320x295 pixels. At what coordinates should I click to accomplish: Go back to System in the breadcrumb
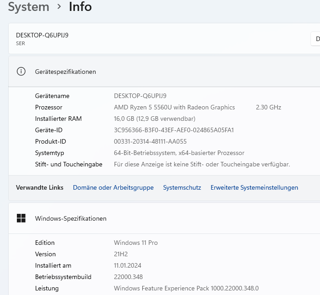[29, 7]
